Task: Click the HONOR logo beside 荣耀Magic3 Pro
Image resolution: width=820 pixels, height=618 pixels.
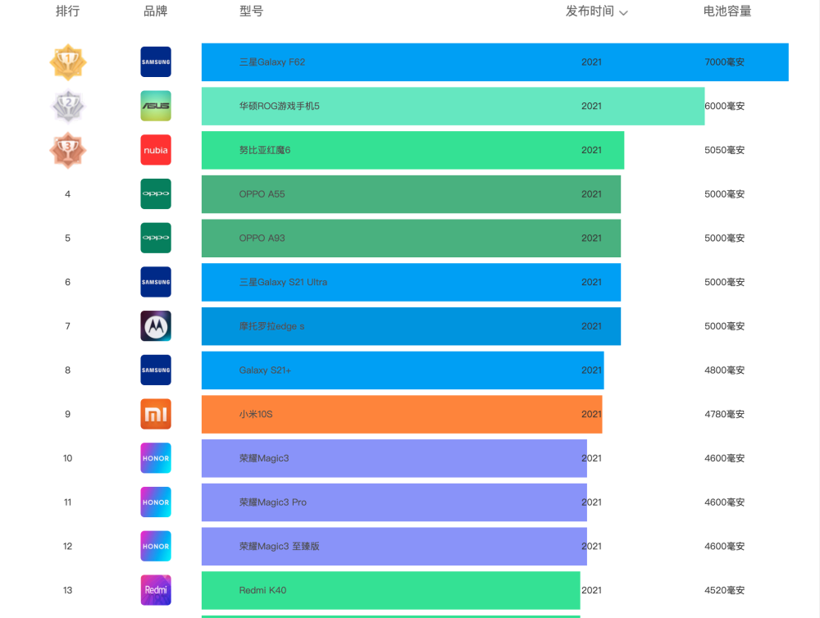Action: [156, 502]
